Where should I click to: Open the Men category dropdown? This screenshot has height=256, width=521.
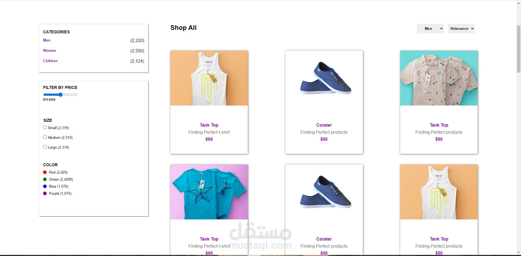pos(430,28)
